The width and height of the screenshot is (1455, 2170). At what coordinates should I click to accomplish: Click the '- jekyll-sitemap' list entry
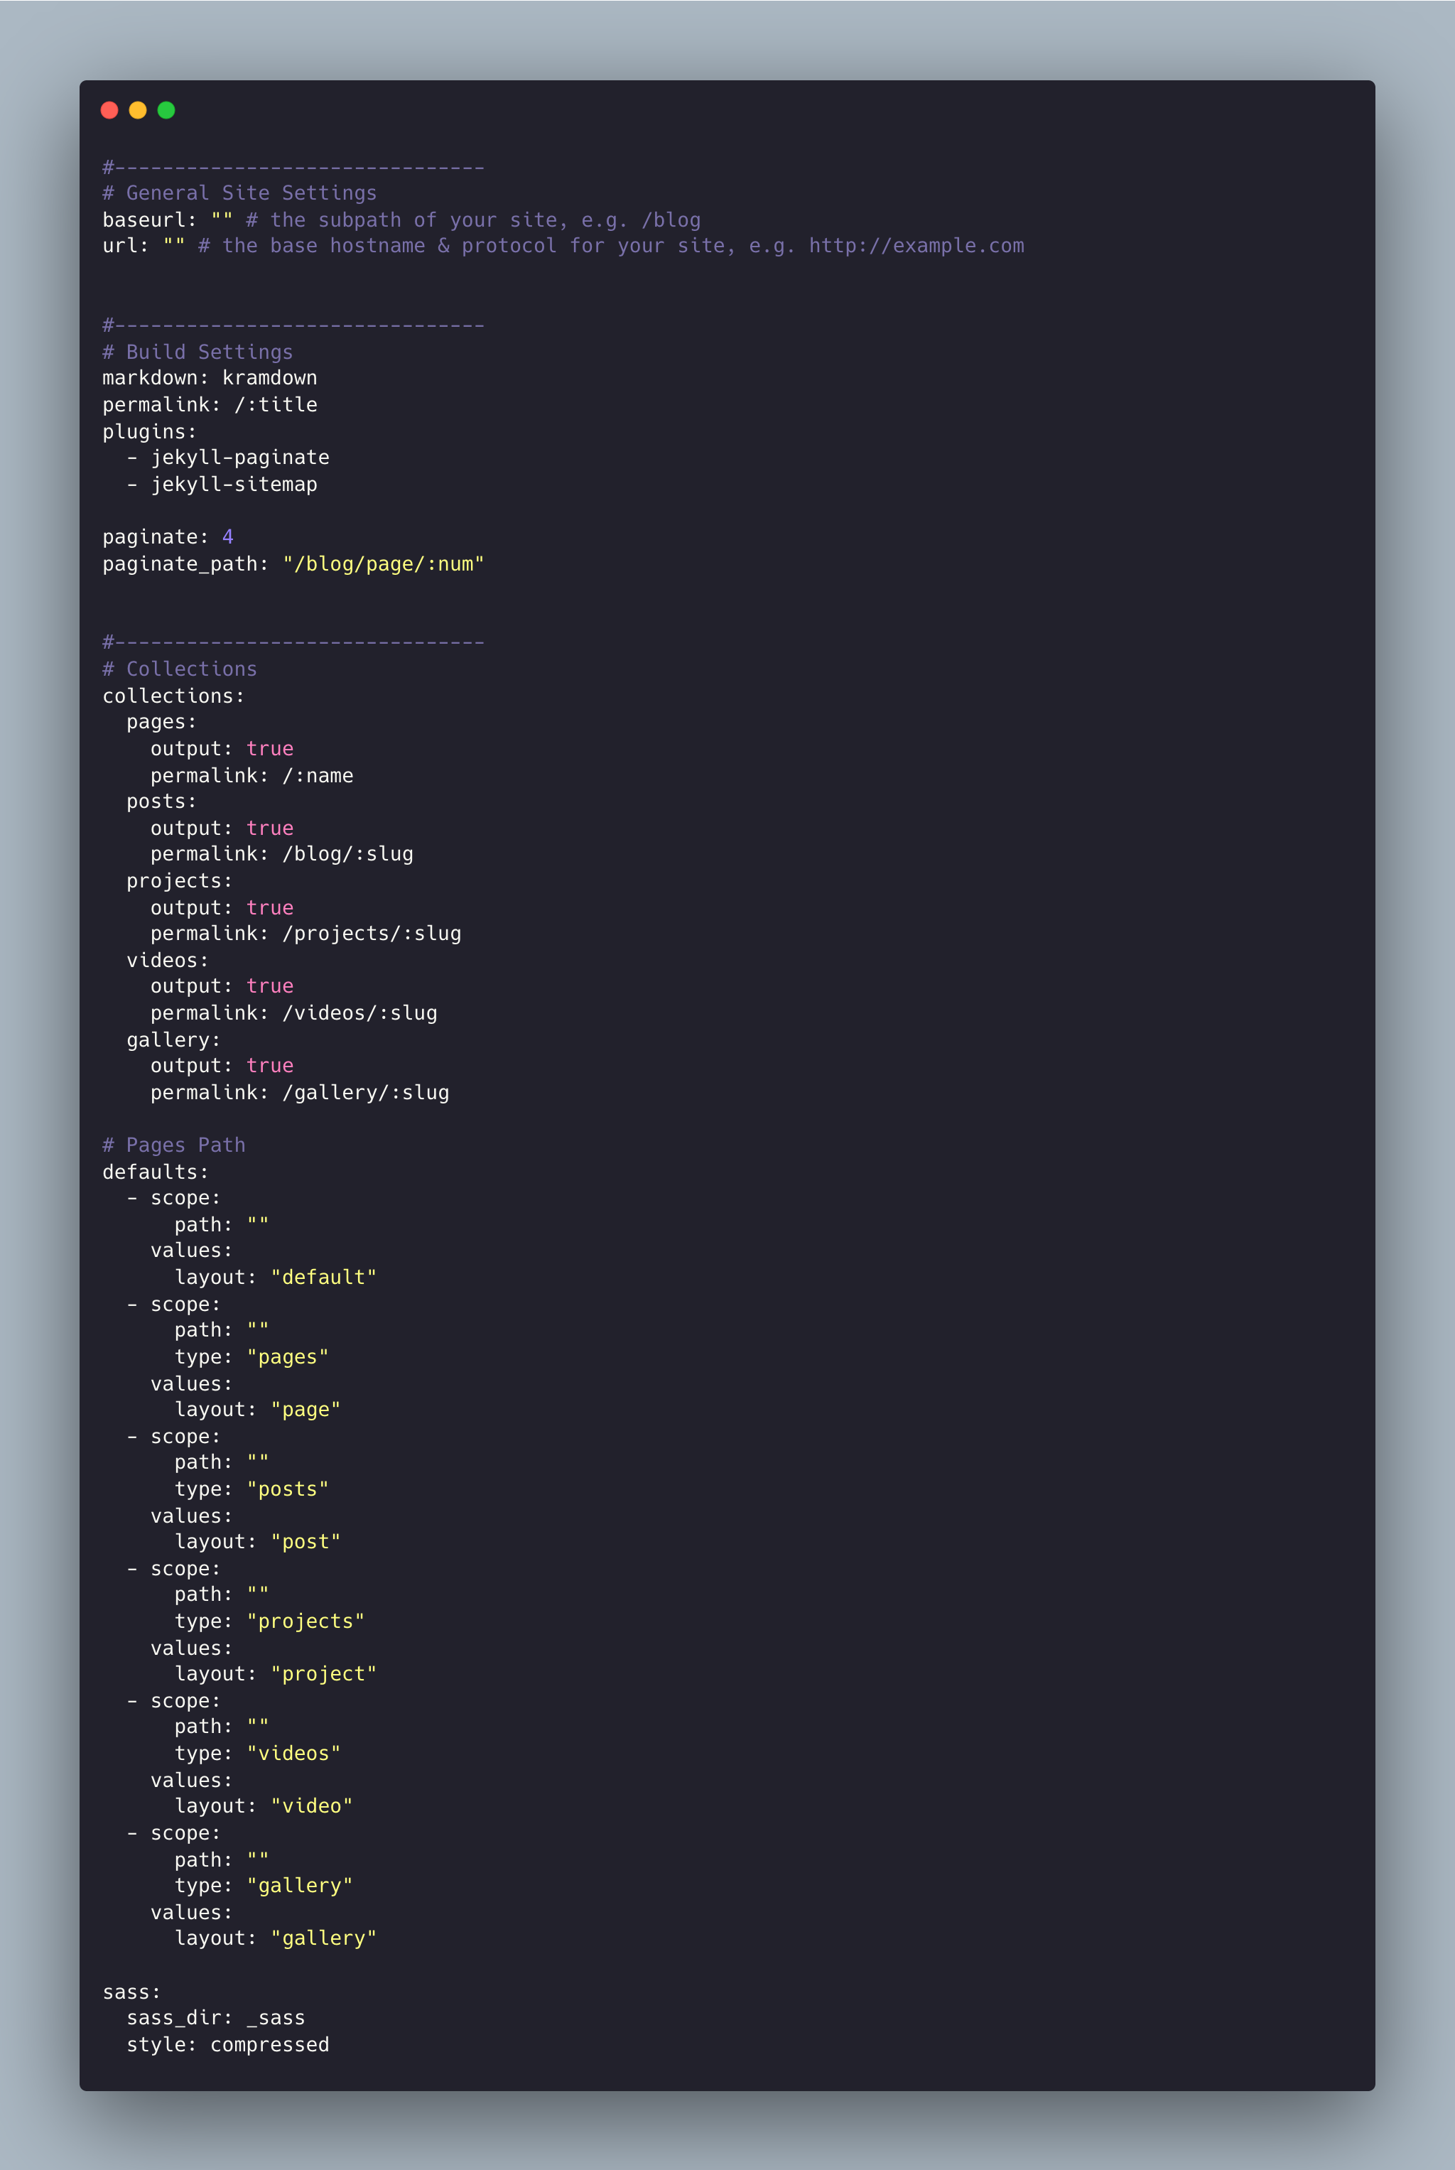[222, 485]
